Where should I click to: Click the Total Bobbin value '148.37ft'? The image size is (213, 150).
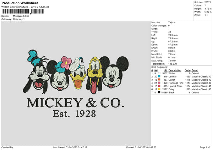click(173, 64)
